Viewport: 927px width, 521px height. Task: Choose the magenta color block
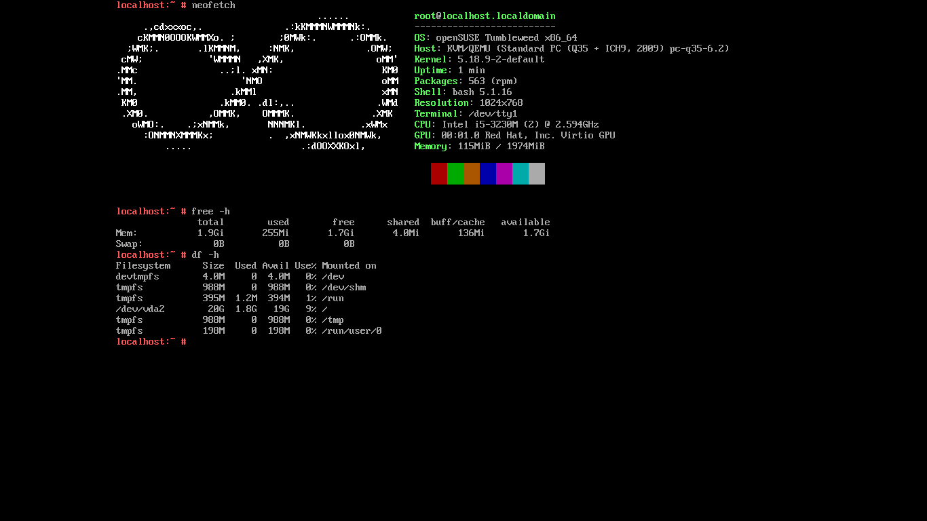(504, 174)
